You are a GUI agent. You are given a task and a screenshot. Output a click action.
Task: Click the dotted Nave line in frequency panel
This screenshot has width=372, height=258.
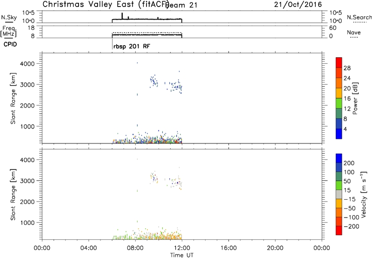click(x=147, y=33)
